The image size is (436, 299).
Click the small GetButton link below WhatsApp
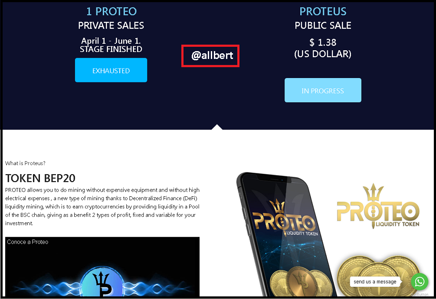[420, 294]
